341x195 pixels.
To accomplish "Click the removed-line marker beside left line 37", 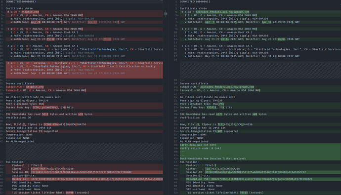I will click(x=3, y=124).
